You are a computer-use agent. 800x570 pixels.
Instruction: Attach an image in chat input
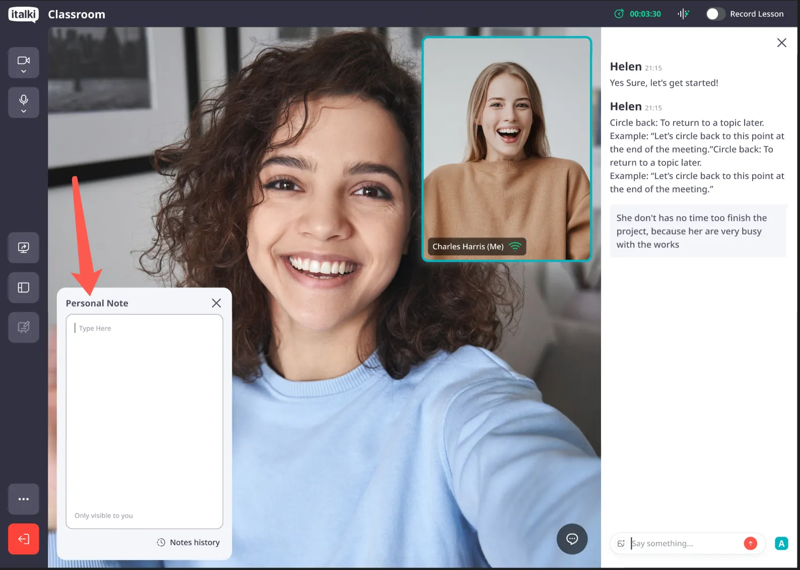pos(621,543)
